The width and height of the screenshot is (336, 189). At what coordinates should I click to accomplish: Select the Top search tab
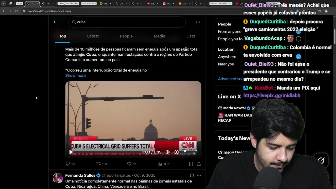62,36
